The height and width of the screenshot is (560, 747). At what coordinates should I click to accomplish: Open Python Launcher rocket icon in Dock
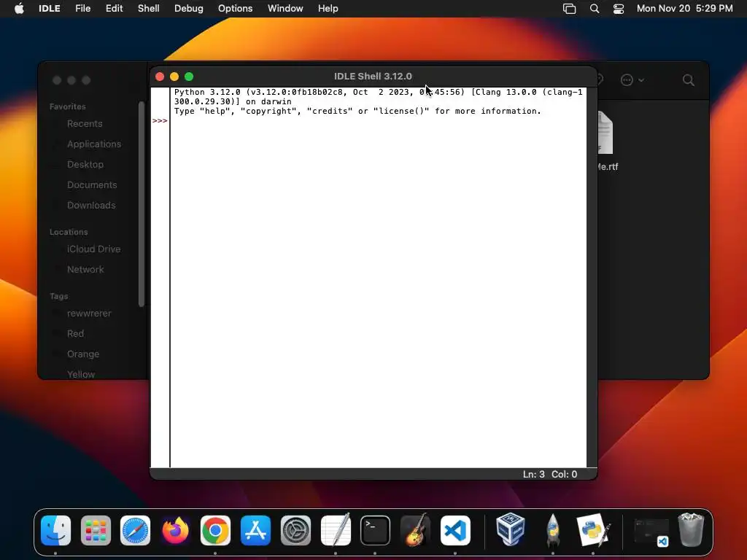[x=553, y=531]
